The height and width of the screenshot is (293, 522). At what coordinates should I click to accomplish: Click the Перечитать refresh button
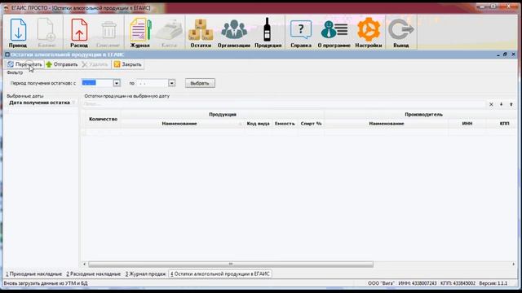[x=24, y=64]
